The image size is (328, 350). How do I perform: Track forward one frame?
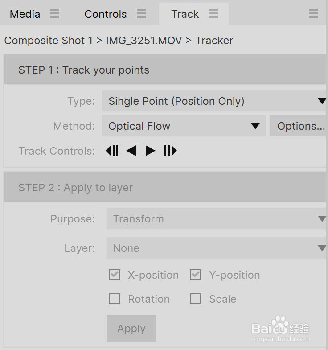coord(170,151)
